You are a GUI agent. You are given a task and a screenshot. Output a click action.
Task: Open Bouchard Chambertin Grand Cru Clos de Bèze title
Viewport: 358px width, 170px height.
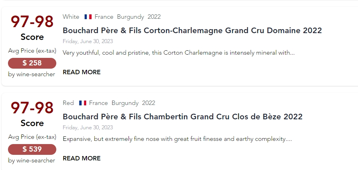(x=182, y=117)
